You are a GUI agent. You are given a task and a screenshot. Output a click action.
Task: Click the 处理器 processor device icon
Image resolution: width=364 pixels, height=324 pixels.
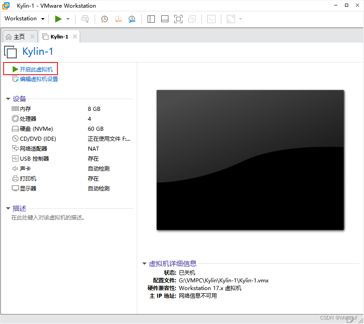coord(15,119)
